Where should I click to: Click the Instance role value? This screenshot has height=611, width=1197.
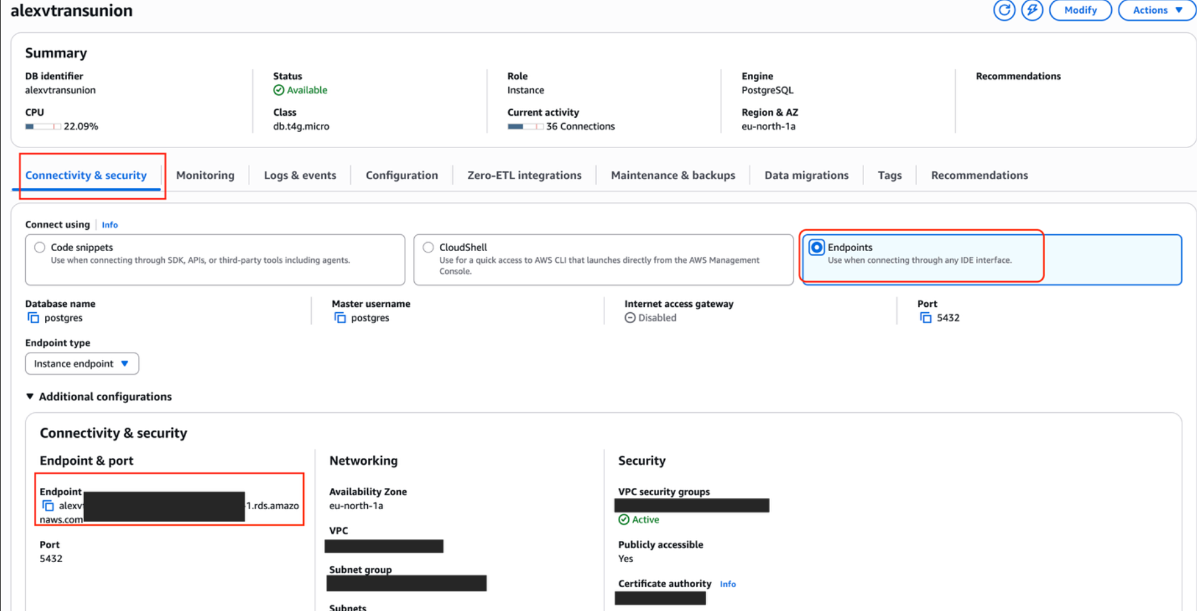coord(526,90)
